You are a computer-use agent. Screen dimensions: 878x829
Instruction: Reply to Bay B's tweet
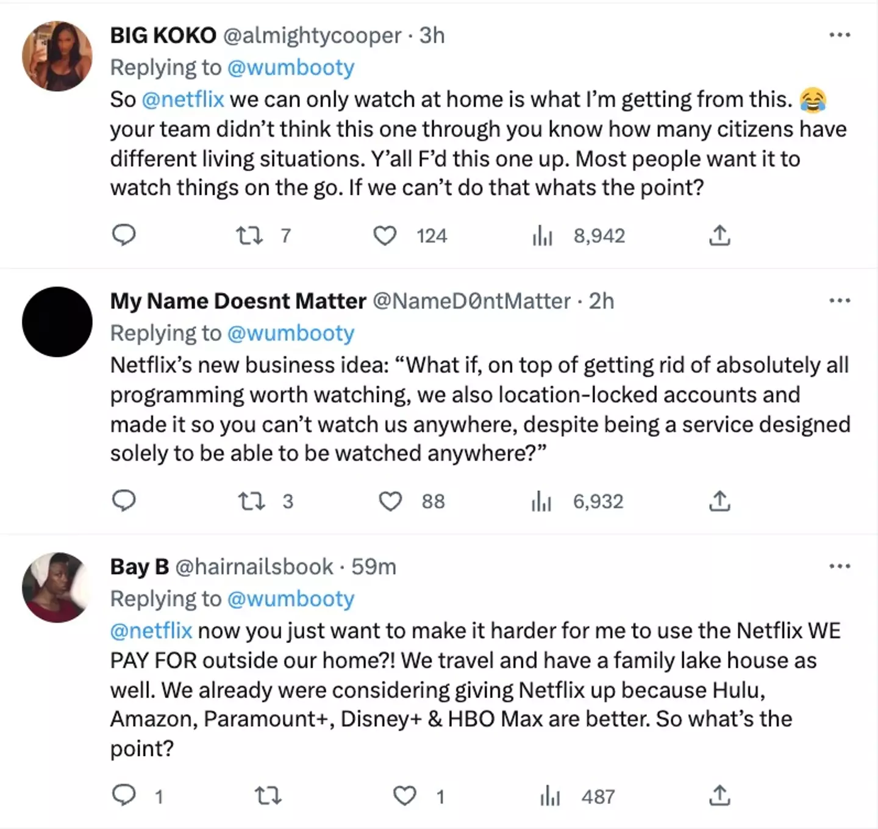pyautogui.click(x=124, y=795)
